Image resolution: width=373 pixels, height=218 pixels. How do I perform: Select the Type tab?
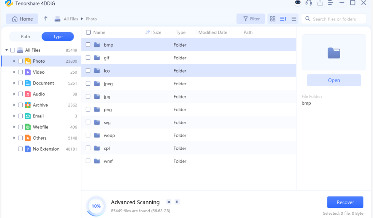58,36
